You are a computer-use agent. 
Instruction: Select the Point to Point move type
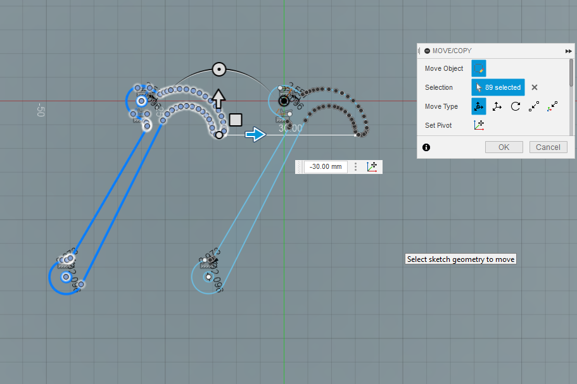[534, 106]
